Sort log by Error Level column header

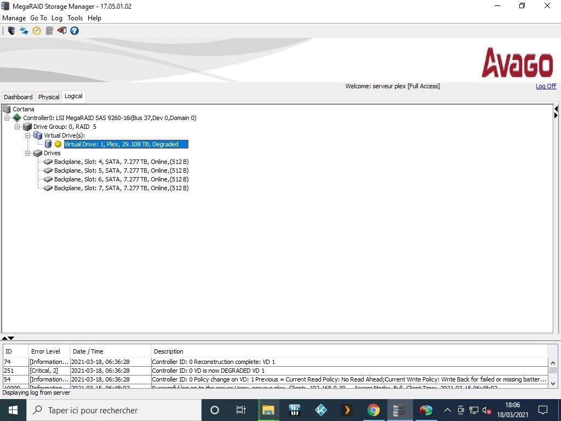[49, 351]
